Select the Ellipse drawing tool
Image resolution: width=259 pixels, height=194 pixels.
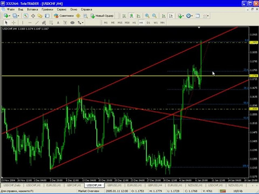point(72,23)
